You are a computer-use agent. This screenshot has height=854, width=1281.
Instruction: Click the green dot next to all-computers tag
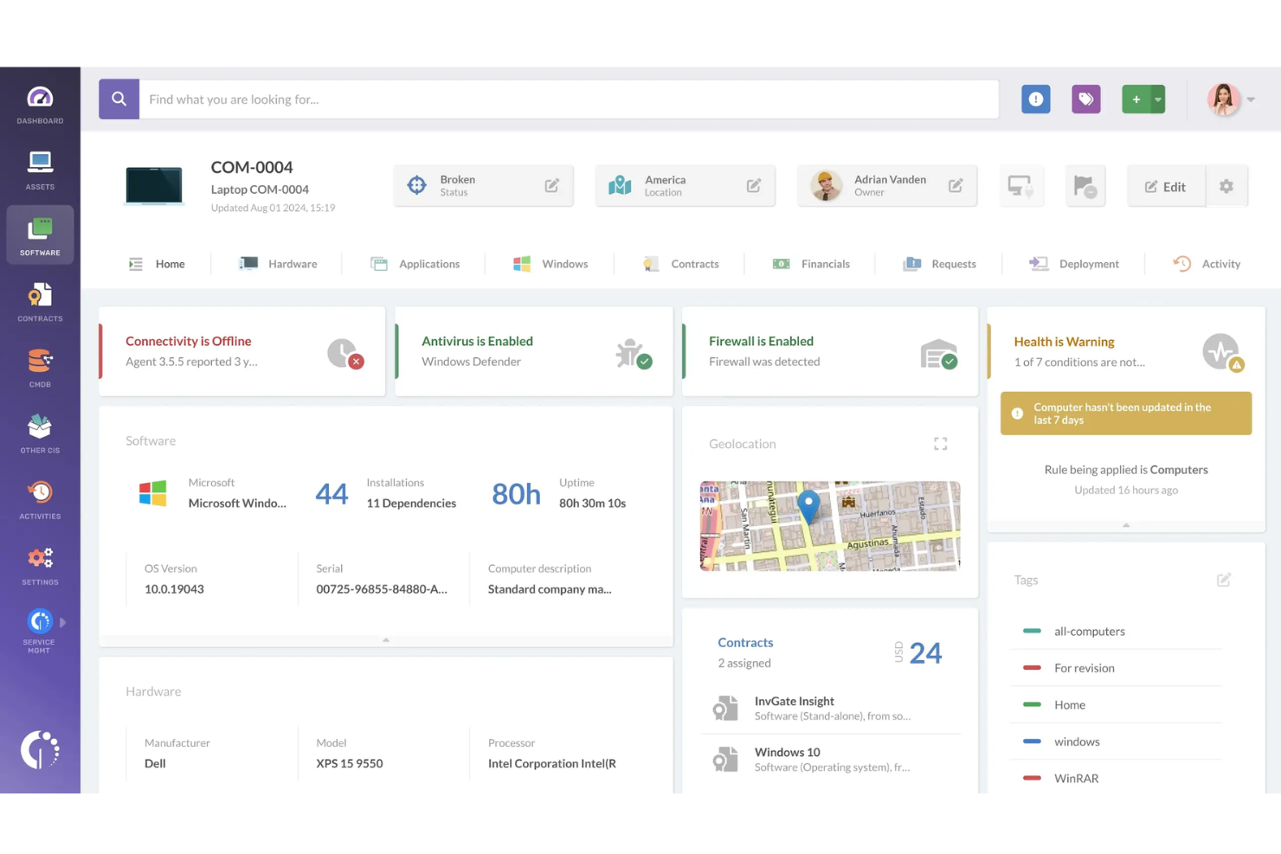click(x=1032, y=631)
